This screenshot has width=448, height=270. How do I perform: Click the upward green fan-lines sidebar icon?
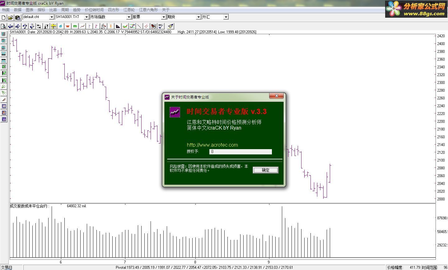(x=4, y=86)
